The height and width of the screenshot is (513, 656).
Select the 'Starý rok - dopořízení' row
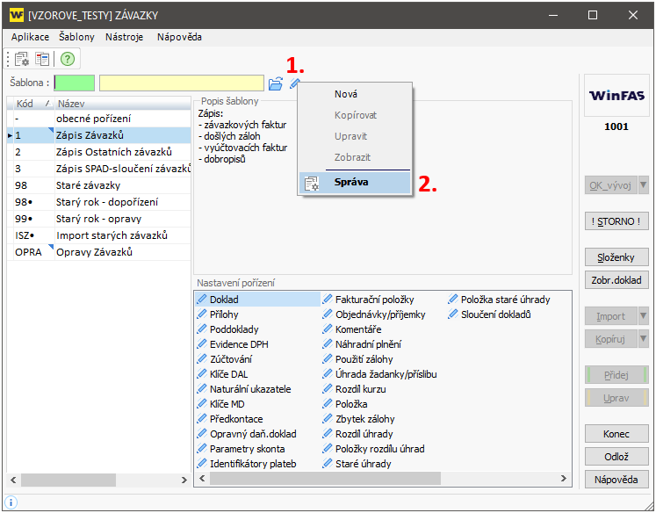pos(99,202)
